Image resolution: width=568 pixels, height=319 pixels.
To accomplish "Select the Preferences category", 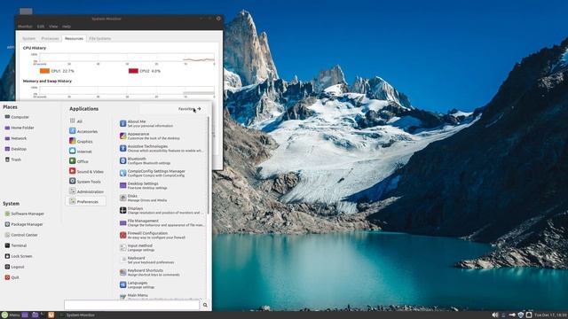I will 86,201.
